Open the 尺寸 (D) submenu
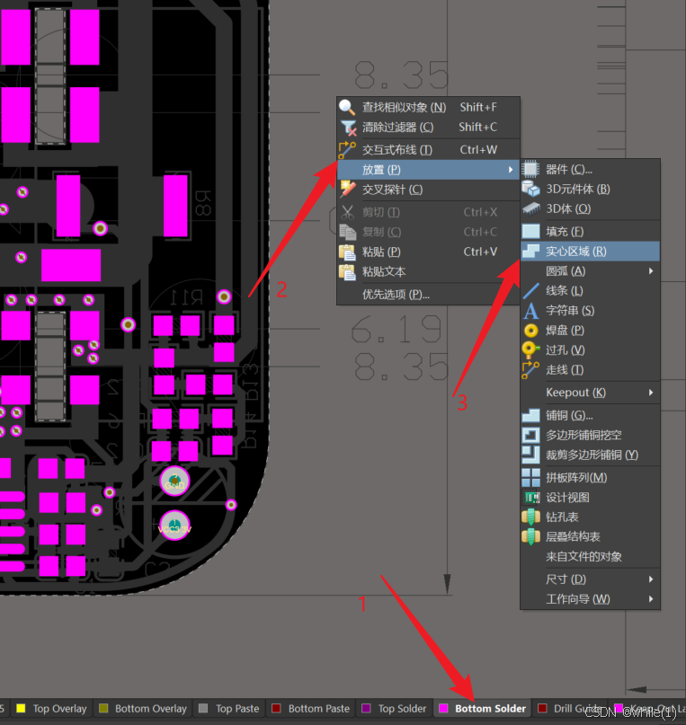Viewport: 686px width, 725px height. click(650, 579)
